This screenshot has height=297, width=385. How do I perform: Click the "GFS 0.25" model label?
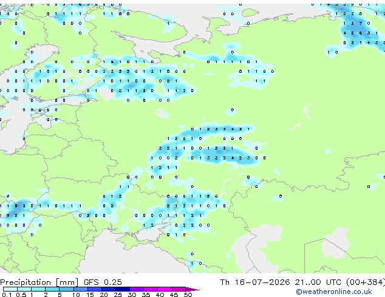click(x=103, y=282)
